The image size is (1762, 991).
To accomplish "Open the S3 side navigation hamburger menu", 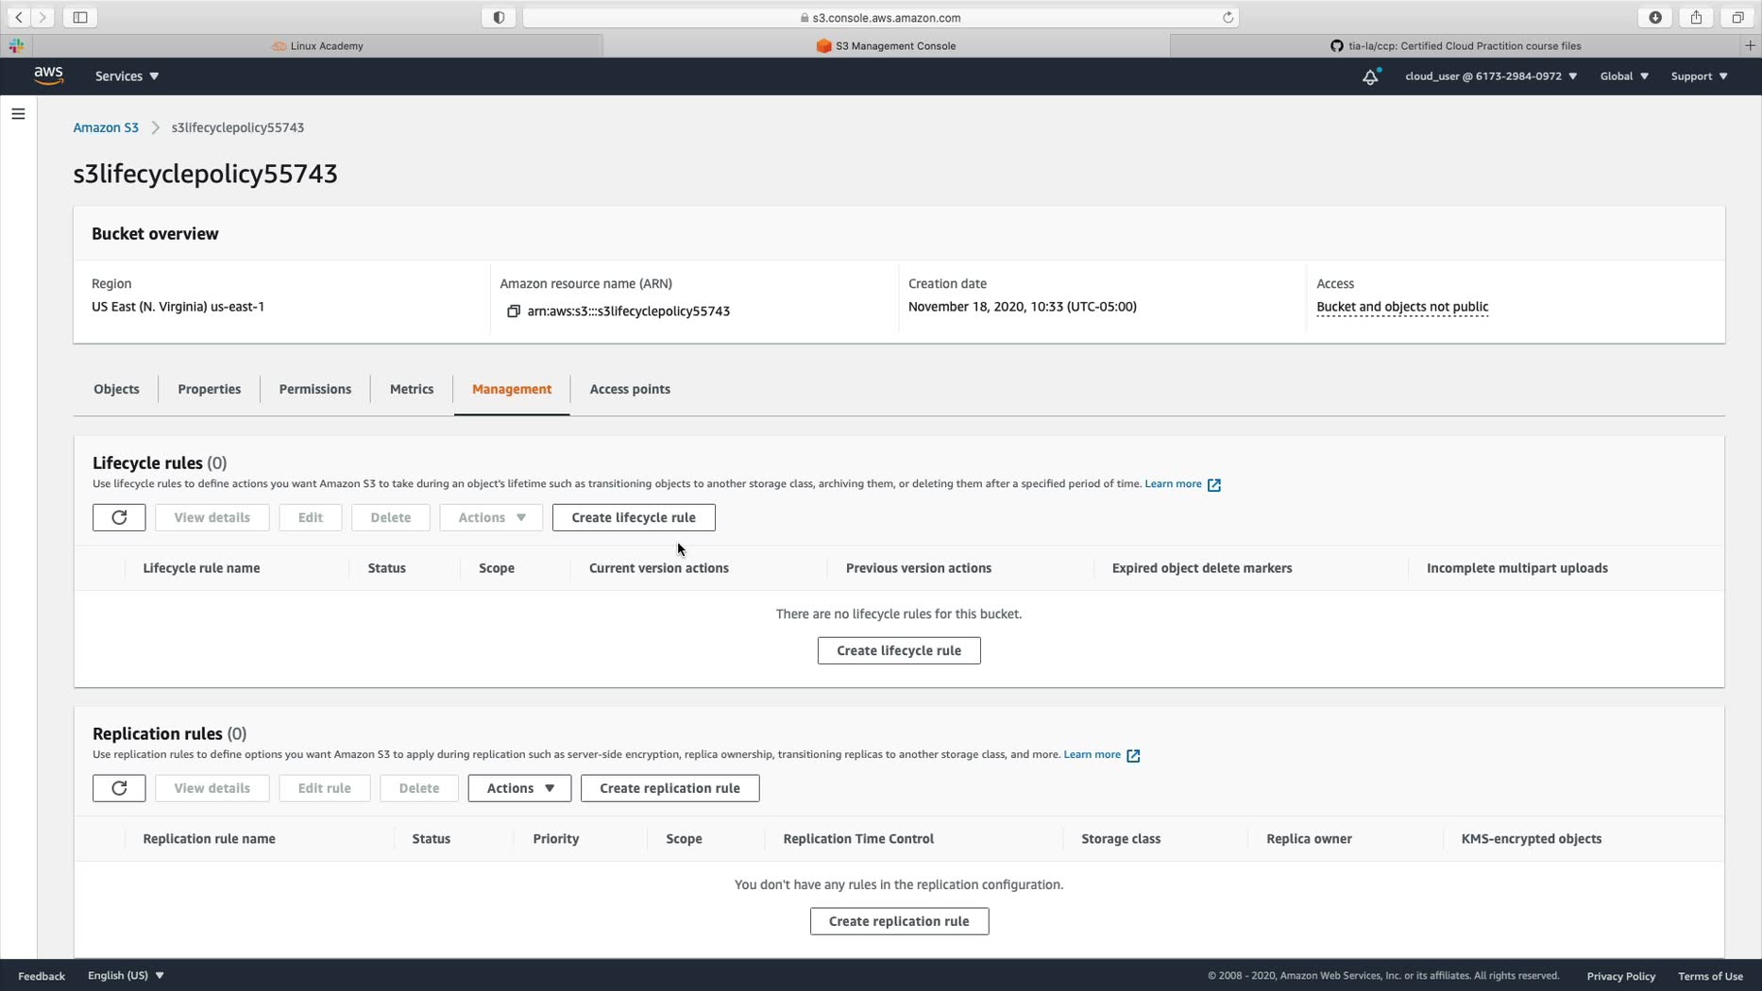I will (18, 114).
